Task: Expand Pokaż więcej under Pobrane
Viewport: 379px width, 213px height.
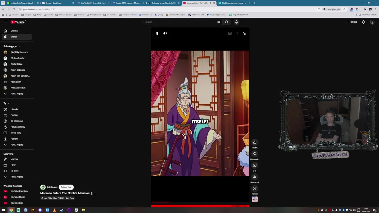Action: point(17,145)
